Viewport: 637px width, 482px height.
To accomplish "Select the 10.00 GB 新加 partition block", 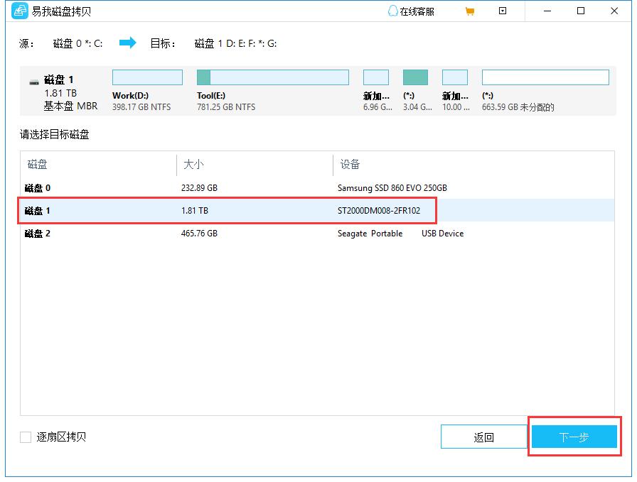I will (x=455, y=76).
